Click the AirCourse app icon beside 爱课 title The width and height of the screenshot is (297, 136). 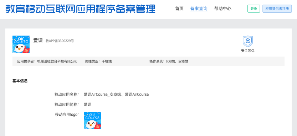pyautogui.click(x=21, y=44)
